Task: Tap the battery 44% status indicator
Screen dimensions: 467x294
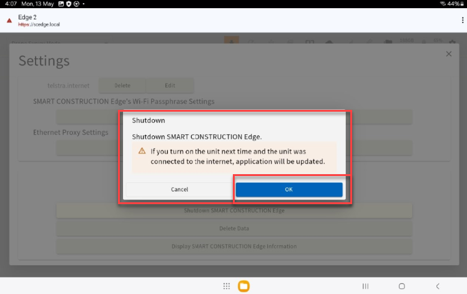Action: click(x=455, y=4)
